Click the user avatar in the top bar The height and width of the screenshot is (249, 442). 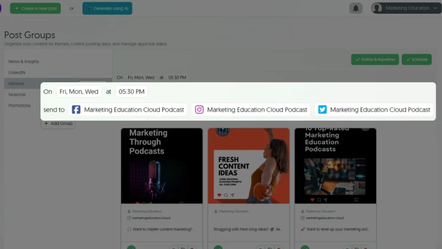coord(377,8)
